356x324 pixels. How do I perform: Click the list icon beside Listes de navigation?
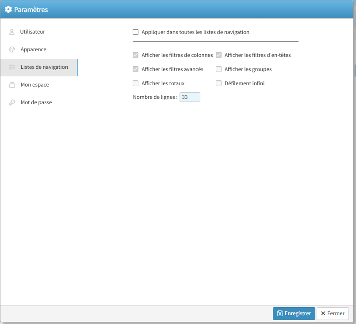(x=12, y=67)
